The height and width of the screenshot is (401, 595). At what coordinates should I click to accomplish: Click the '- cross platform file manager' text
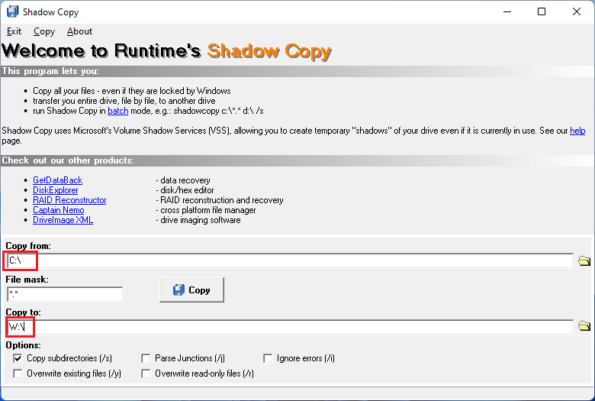coord(206,210)
